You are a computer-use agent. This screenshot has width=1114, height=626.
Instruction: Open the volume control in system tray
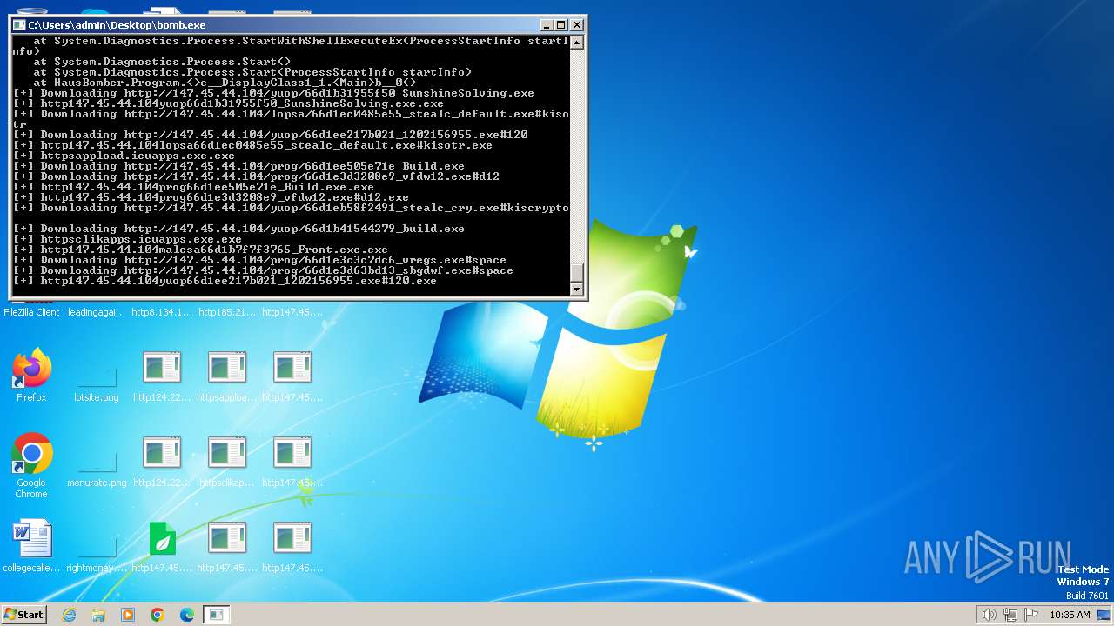click(x=990, y=615)
